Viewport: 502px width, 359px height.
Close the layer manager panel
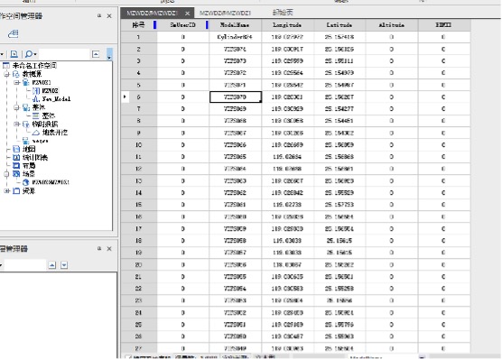[x=109, y=249]
